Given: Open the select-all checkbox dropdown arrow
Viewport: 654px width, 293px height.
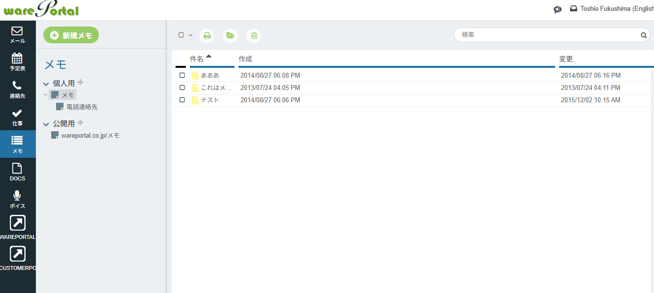Looking at the screenshot, I should (x=190, y=35).
